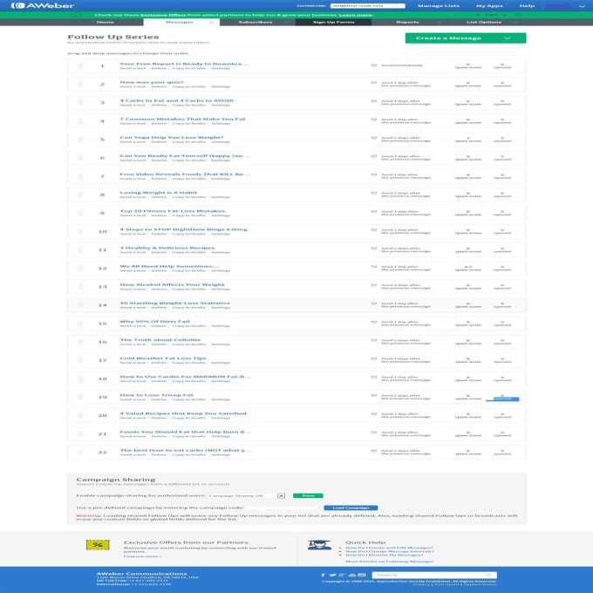Viewport: 593px width, 593px height.
Task: Open Manage Lists in top bar
Action: [439, 6]
